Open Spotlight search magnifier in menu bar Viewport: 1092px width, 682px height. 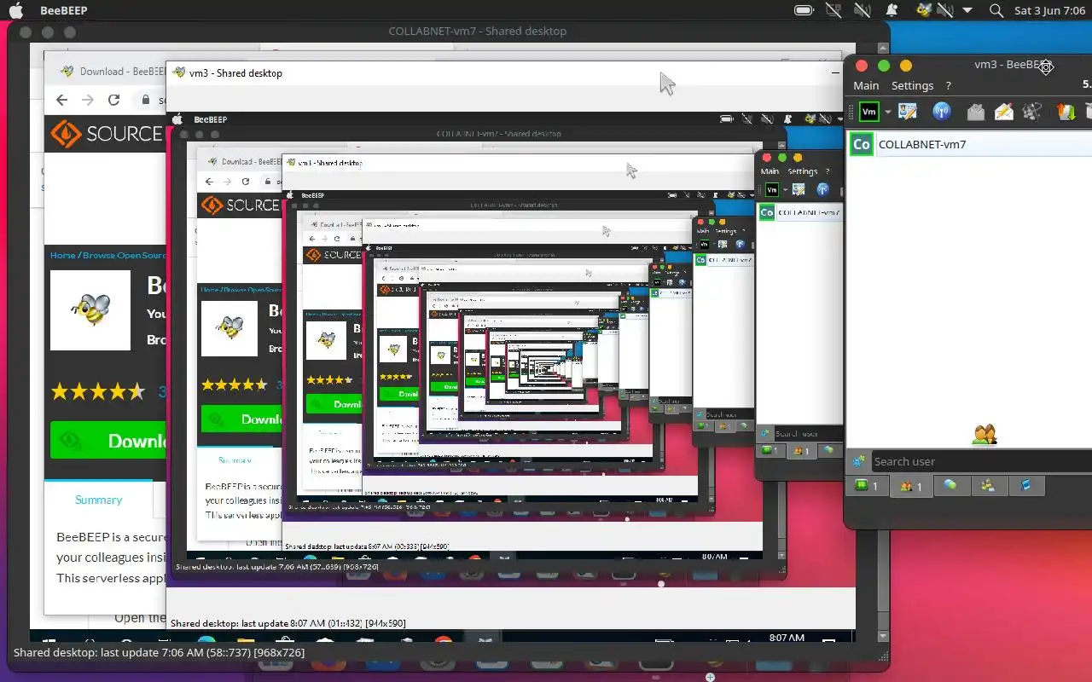996,10
